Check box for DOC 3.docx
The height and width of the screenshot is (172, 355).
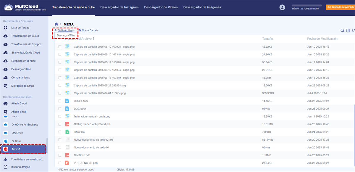tap(60, 101)
